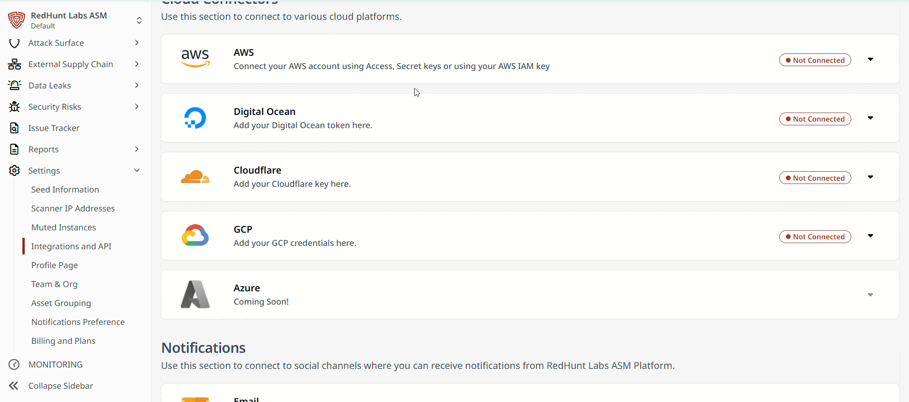Expand the External Supply Chain chevron
The width and height of the screenshot is (909, 402).
pyautogui.click(x=137, y=64)
